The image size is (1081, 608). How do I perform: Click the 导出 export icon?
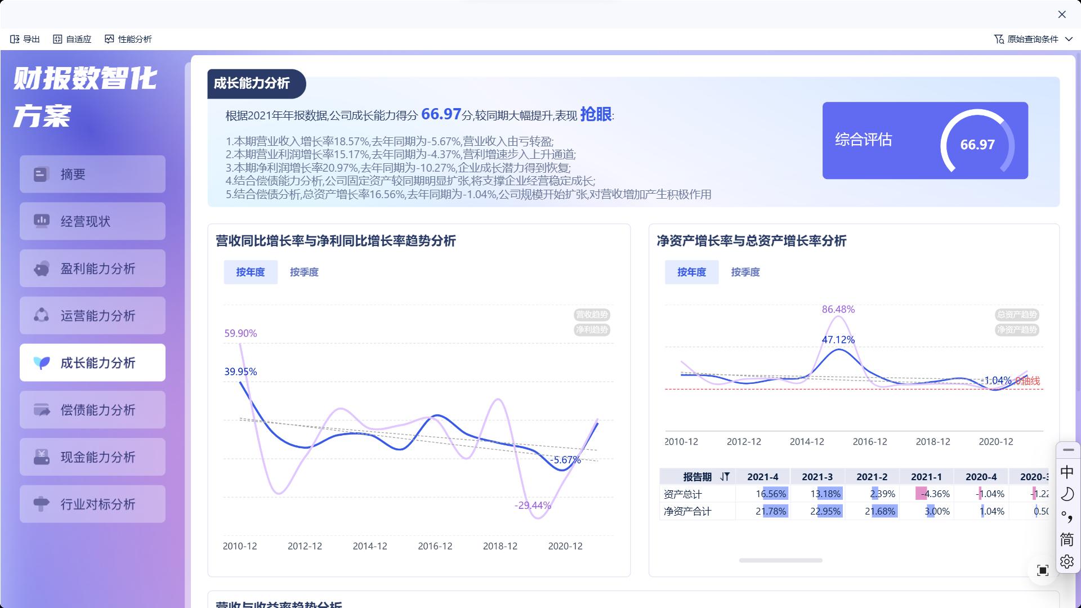coord(15,39)
